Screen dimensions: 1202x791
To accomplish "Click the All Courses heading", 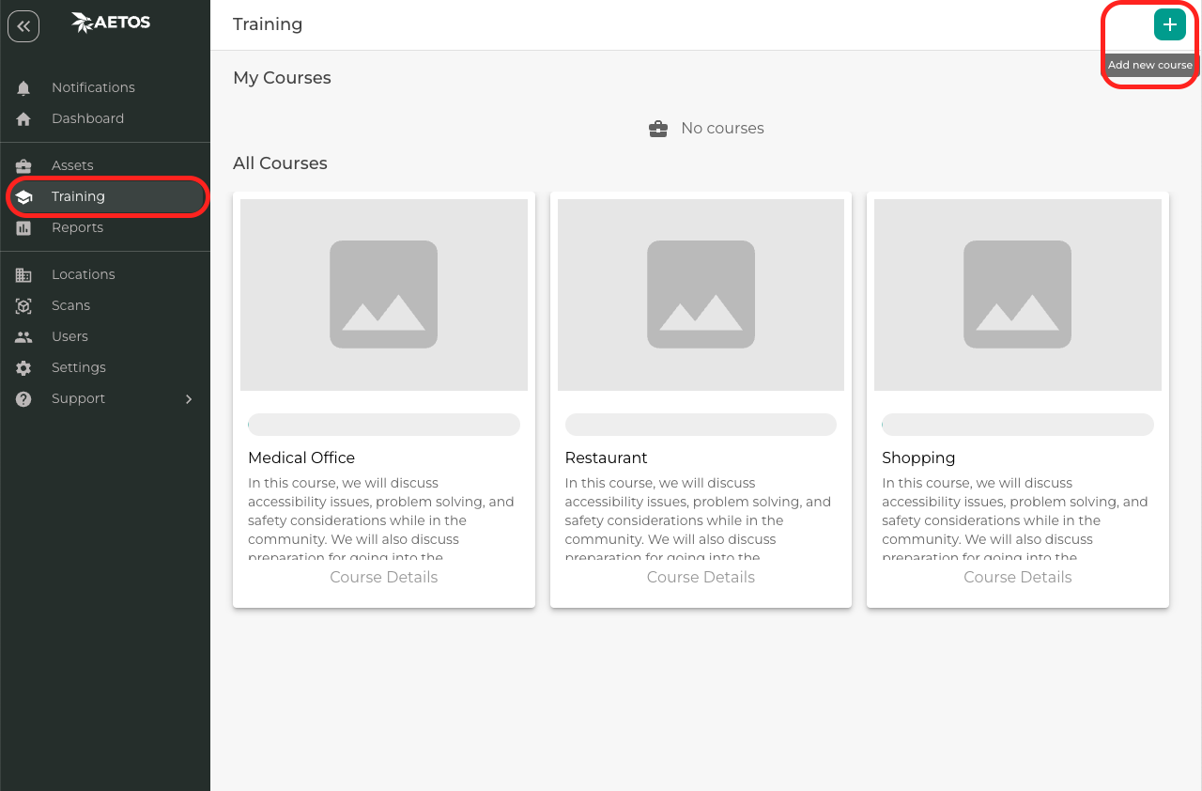I will click(280, 163).
